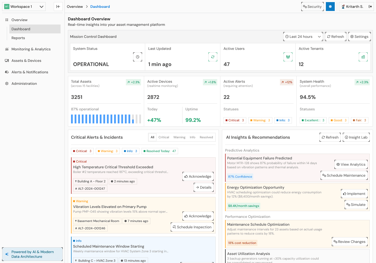Select the All alerts filter tab
The image size is (376, 263).
click(x=152, y=137)
